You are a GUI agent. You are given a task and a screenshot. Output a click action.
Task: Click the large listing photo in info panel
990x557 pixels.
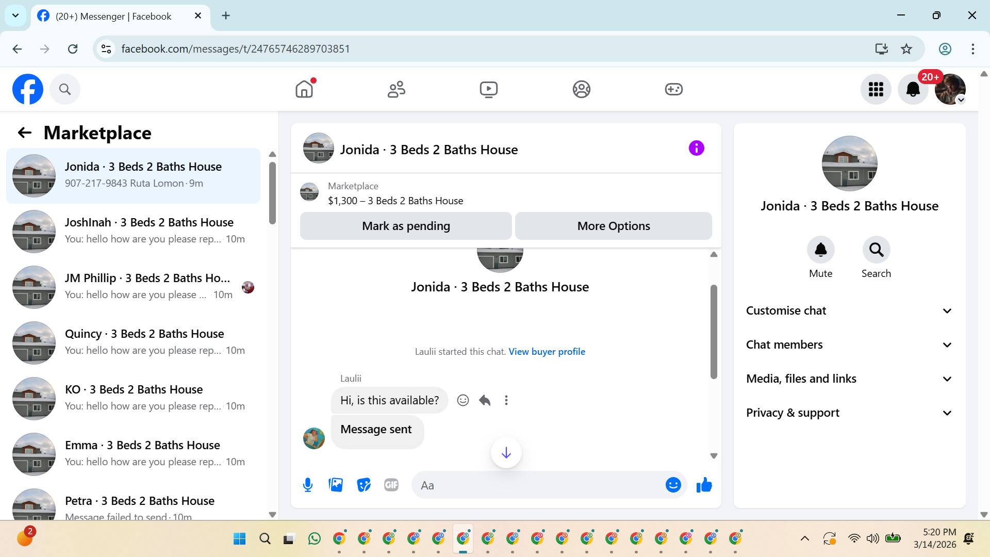click(x=849, y=163)
